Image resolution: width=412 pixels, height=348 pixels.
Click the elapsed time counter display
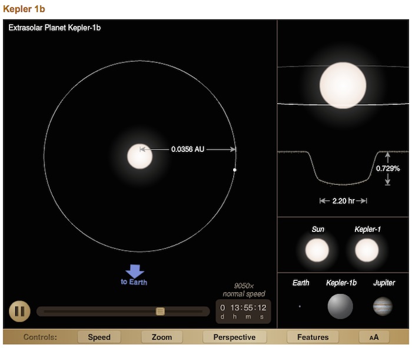244,311
